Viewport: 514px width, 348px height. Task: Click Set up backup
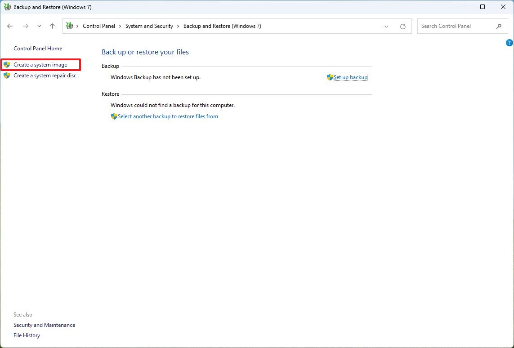click(x=350, y=77)
